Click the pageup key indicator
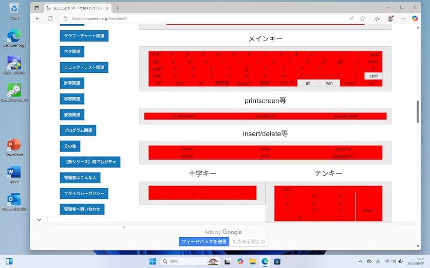This screenshot has width=430, height=268. (343, 149)
